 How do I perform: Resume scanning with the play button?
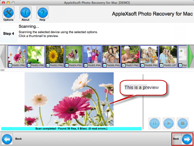point(169,123)
